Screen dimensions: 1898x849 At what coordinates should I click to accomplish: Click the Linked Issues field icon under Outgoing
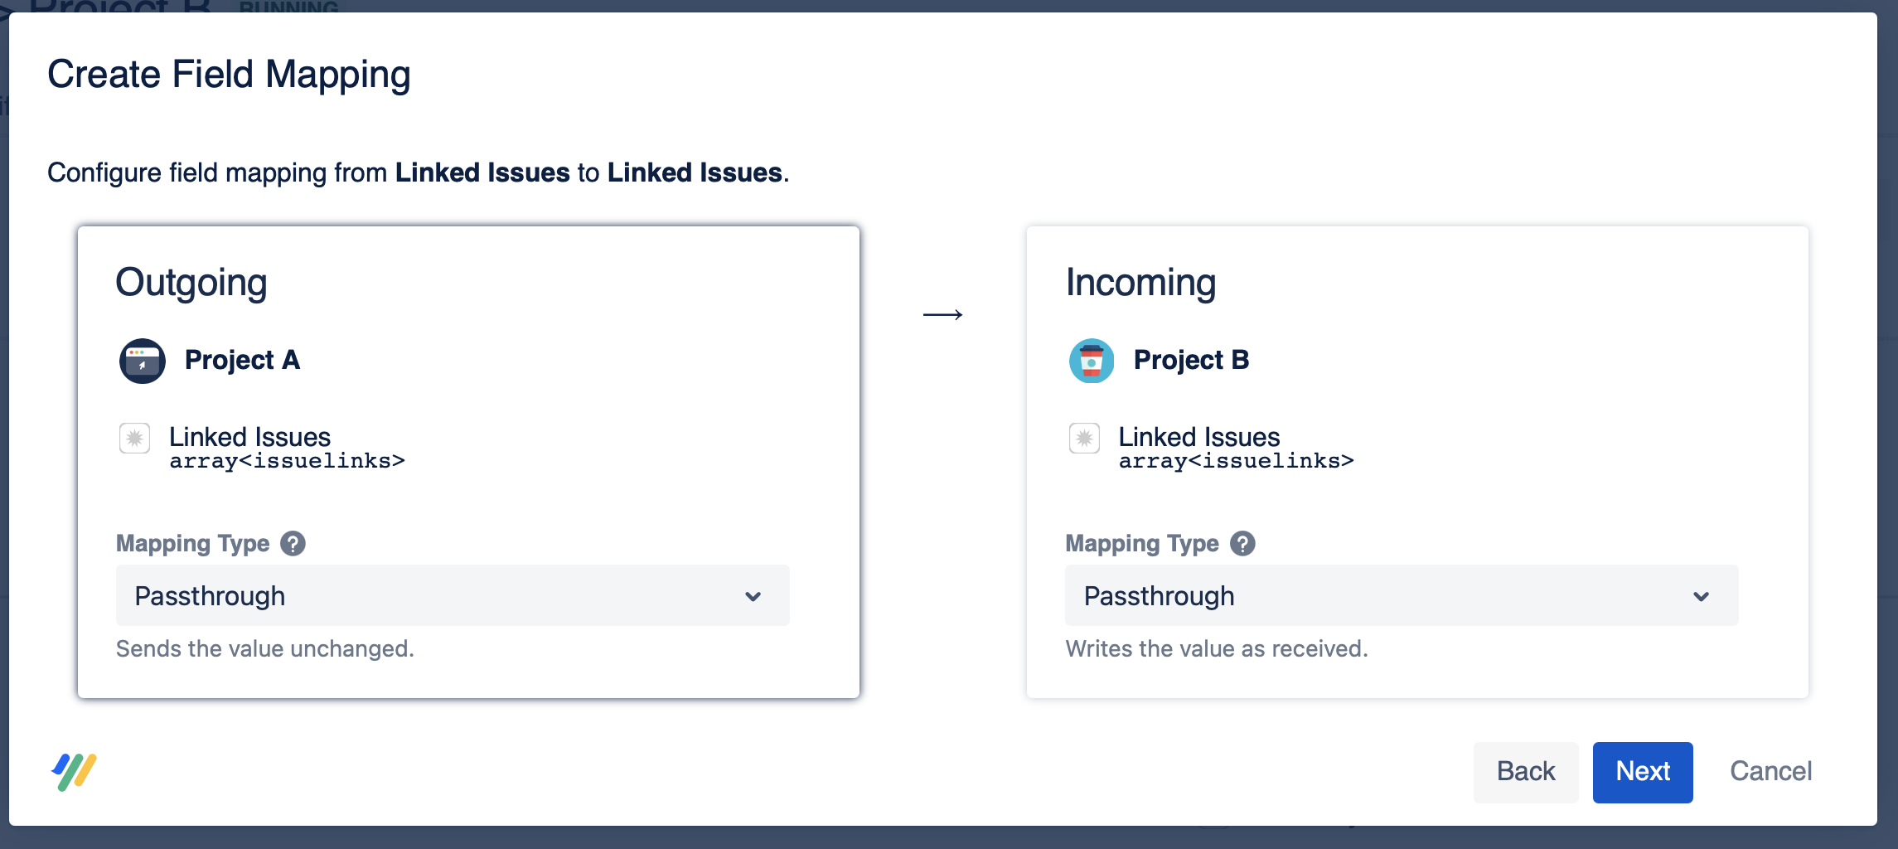[x=135, y=439]
